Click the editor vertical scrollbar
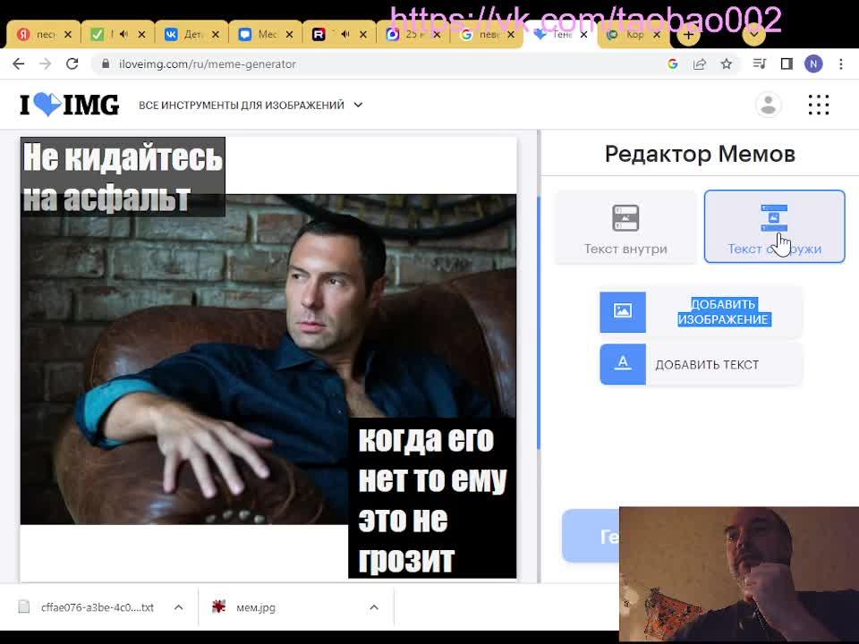 point(539,323)
